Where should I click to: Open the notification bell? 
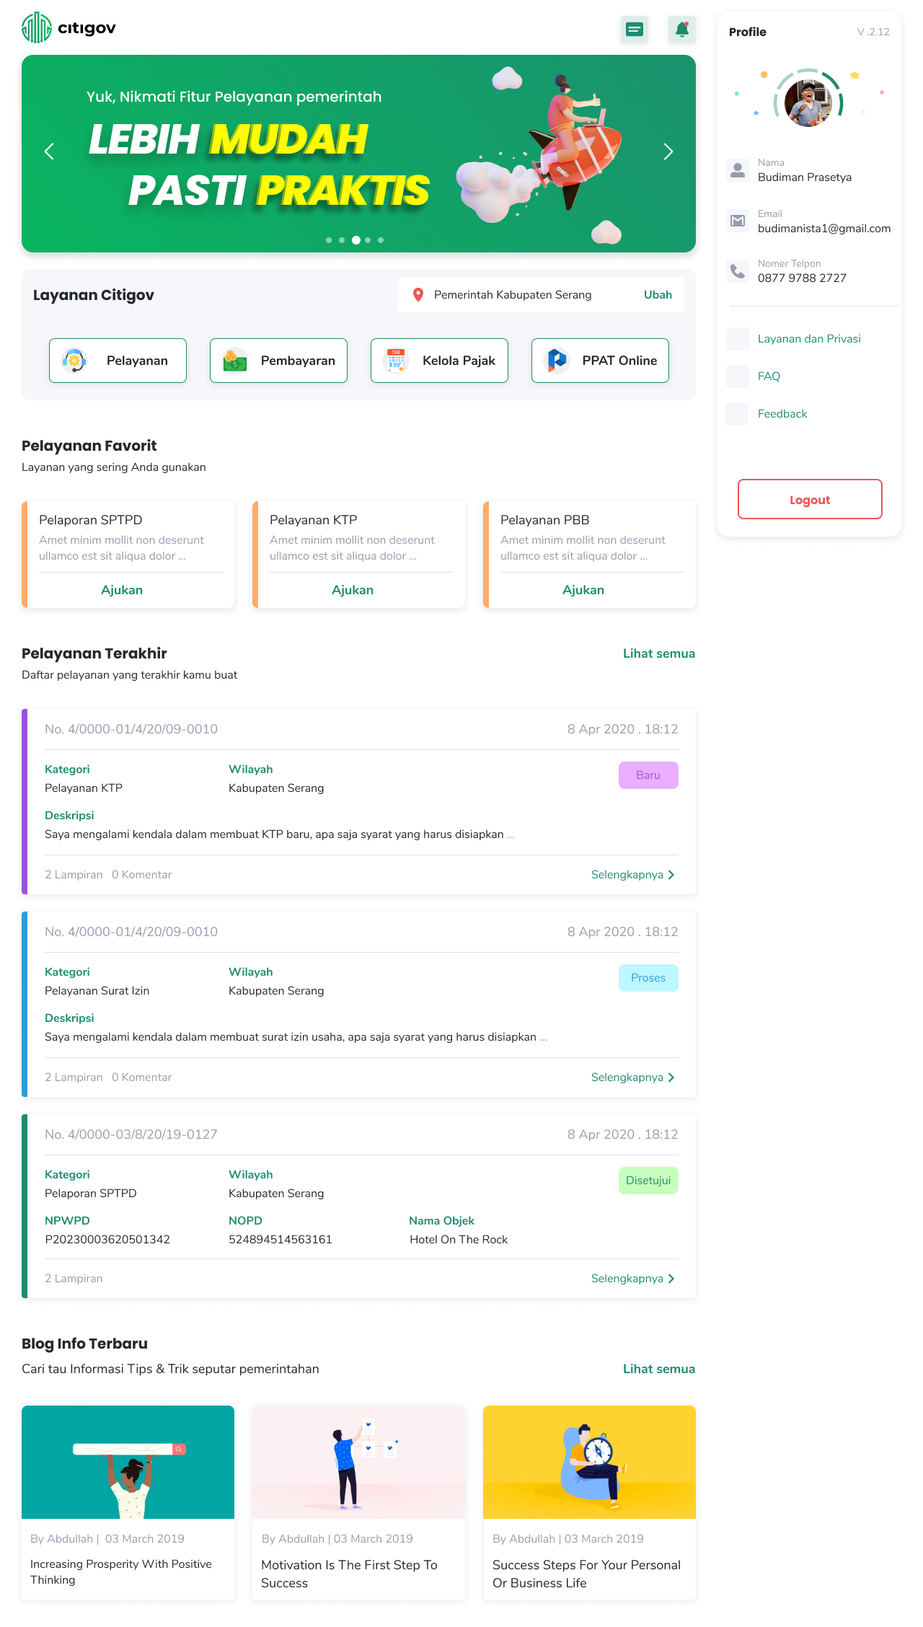click(x=681, y=30)
